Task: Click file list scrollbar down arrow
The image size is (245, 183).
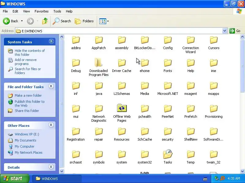Action: coord(242,171)
